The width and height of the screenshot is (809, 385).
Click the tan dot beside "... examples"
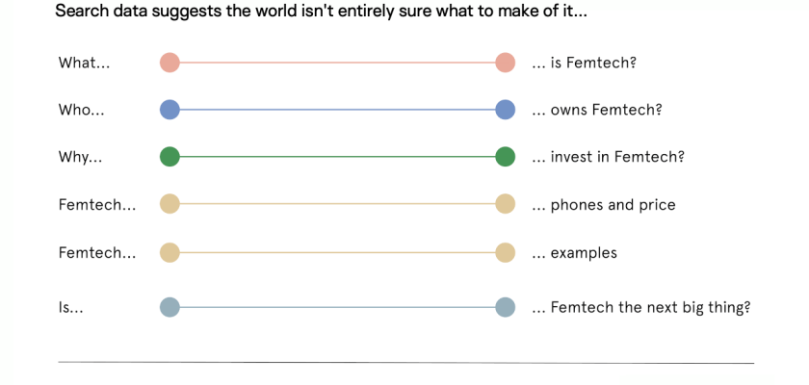[505, 252]
